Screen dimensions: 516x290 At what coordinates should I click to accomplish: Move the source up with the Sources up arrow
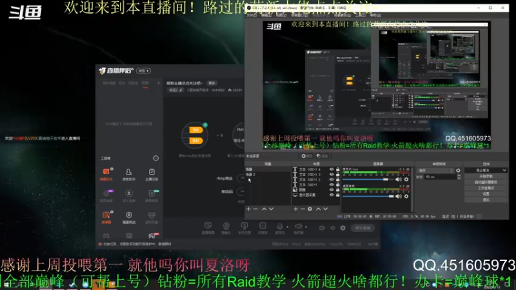318,209
